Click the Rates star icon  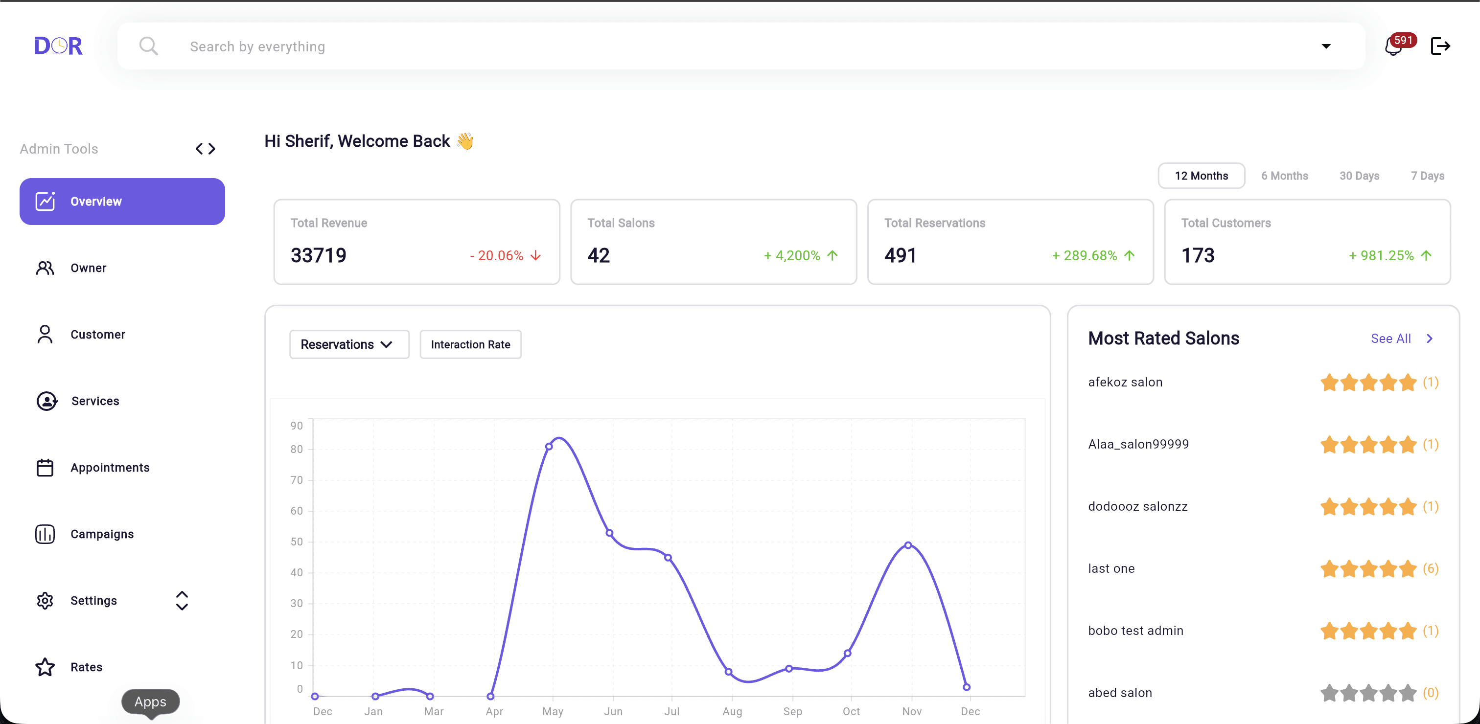click(x=45, y=667)
